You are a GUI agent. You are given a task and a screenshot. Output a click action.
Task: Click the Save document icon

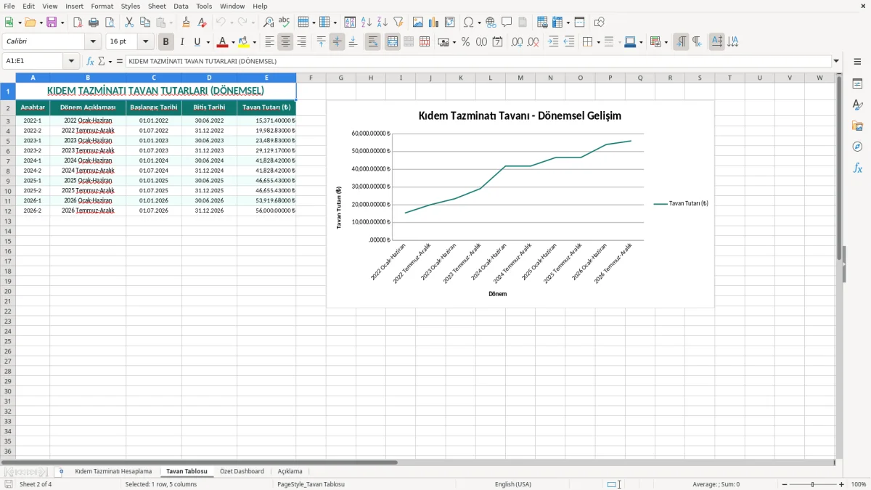(x=52, y=23)
